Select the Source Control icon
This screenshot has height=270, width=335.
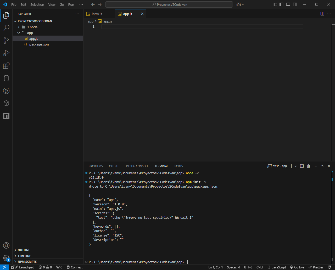(x=6, y=41)
